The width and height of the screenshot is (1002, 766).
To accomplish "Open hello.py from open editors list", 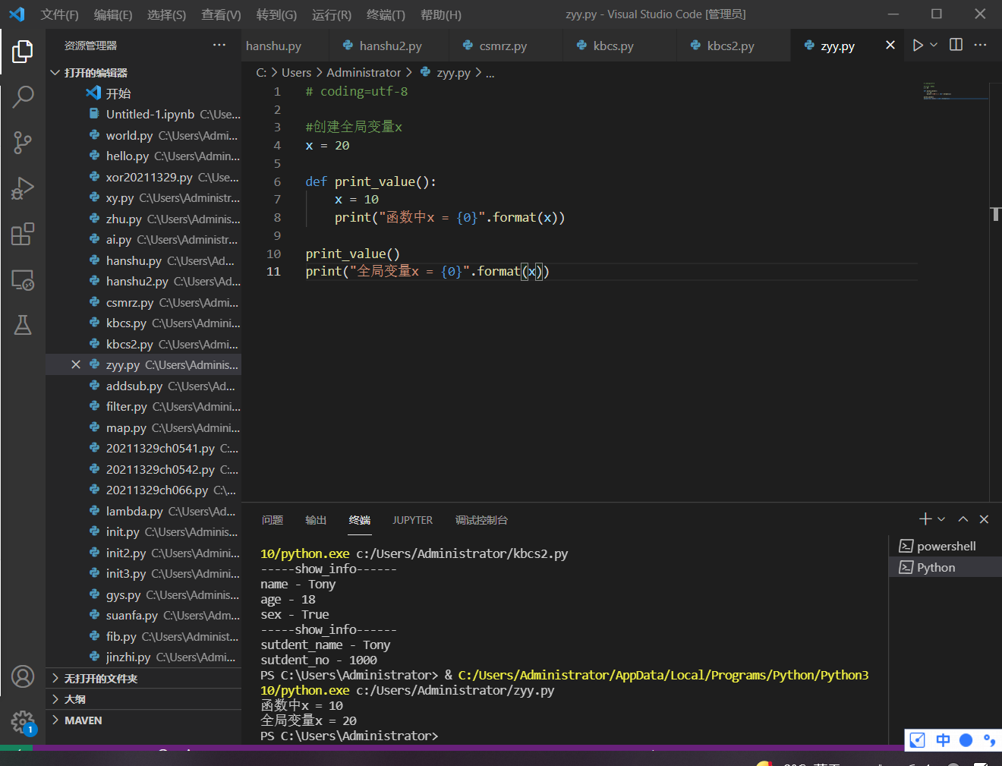I will pyautogui.click(x=127, y=156).
